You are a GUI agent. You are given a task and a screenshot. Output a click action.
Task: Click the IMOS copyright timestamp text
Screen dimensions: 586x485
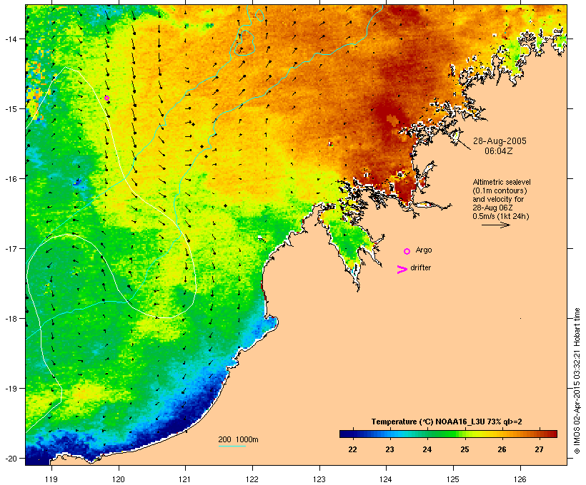[x=577, y=381]
